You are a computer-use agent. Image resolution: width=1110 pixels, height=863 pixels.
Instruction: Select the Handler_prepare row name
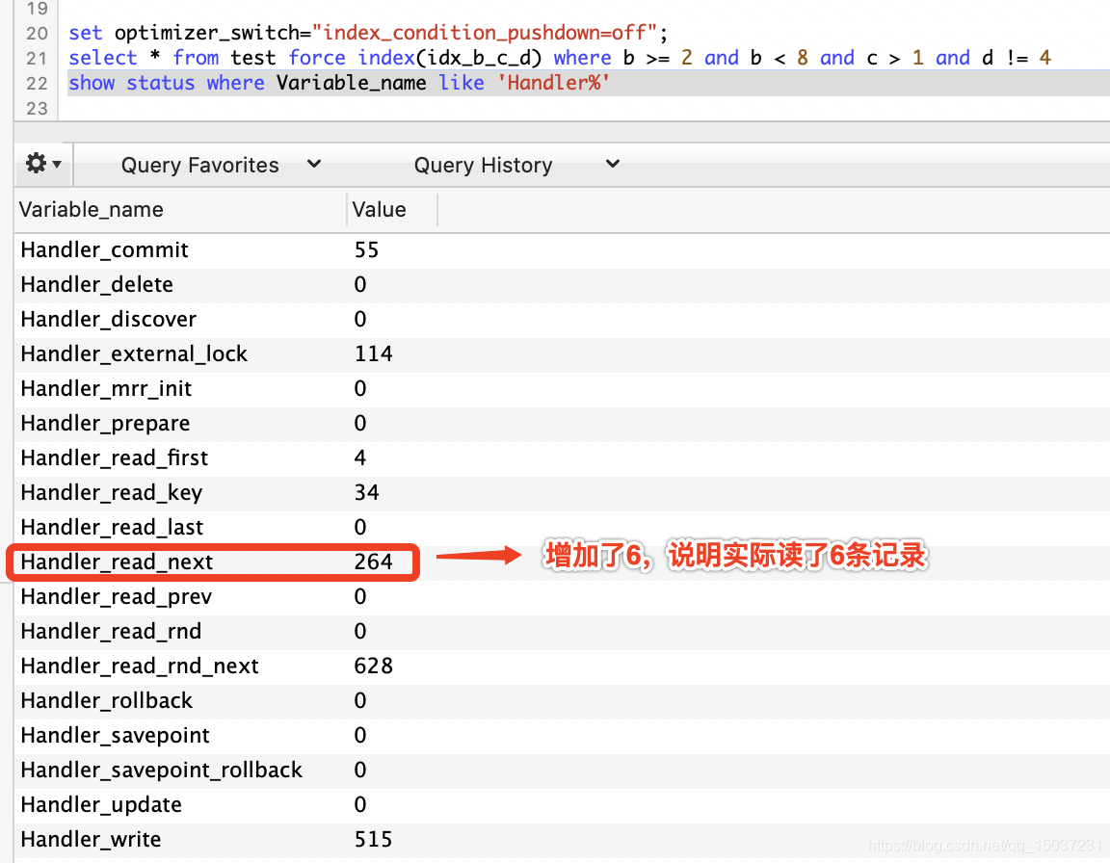click(x=105, y=423)
